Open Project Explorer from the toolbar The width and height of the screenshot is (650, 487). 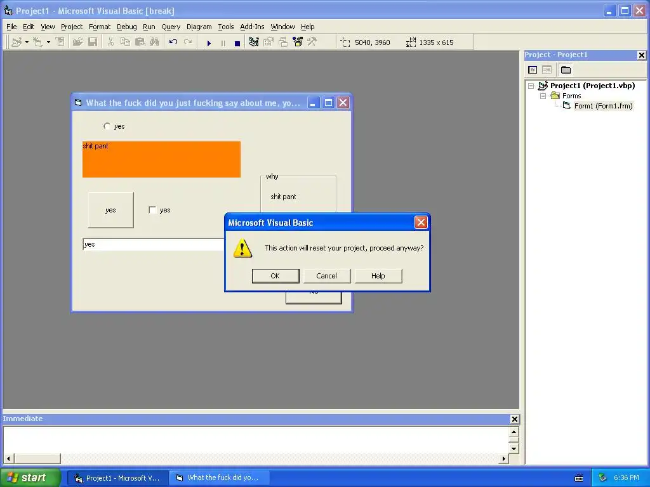[x=254, y=42]
